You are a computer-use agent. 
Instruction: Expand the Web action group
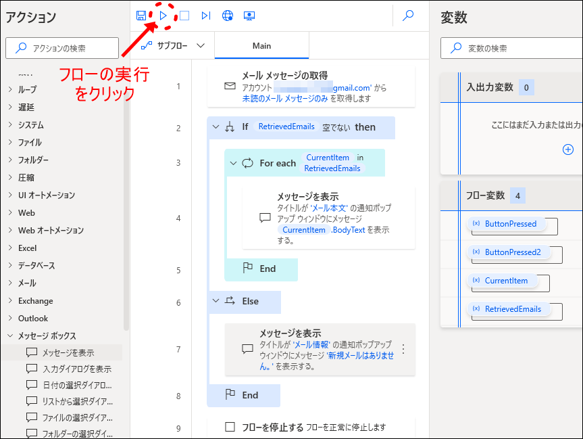pos(10,212)
